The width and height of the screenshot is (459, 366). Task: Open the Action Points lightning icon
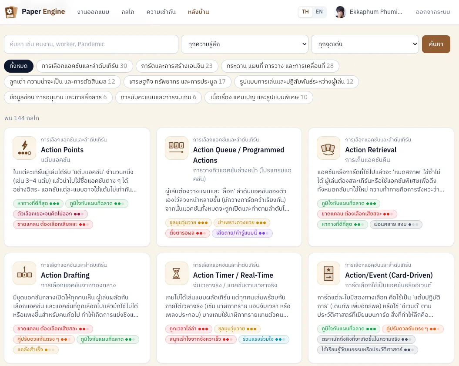(24, 148)
